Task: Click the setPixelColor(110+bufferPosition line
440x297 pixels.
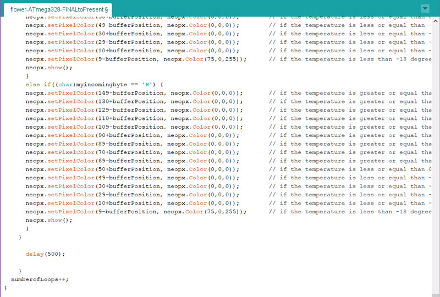Action: click(134, 118)
